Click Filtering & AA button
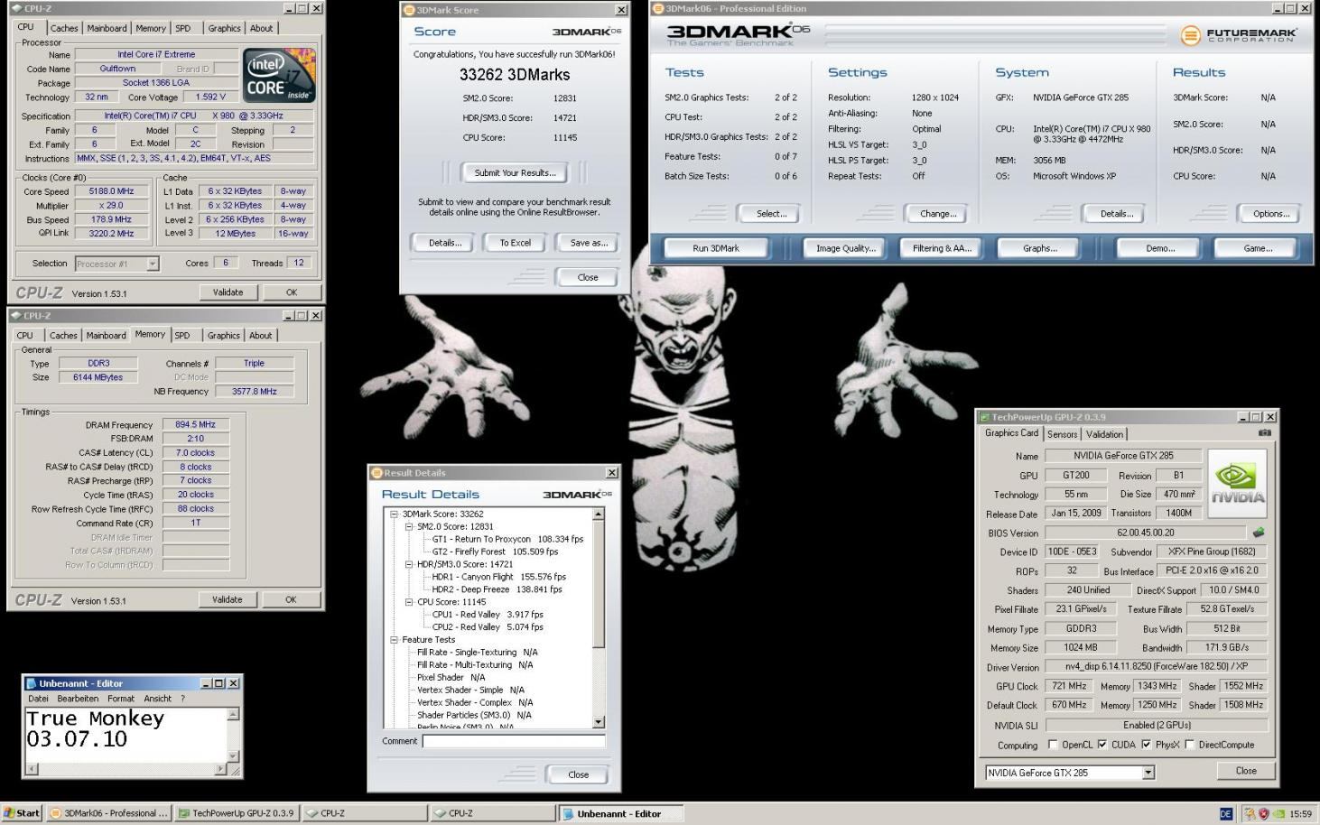The height and width of the screenshot is (825, 1320). coord(942,248)
